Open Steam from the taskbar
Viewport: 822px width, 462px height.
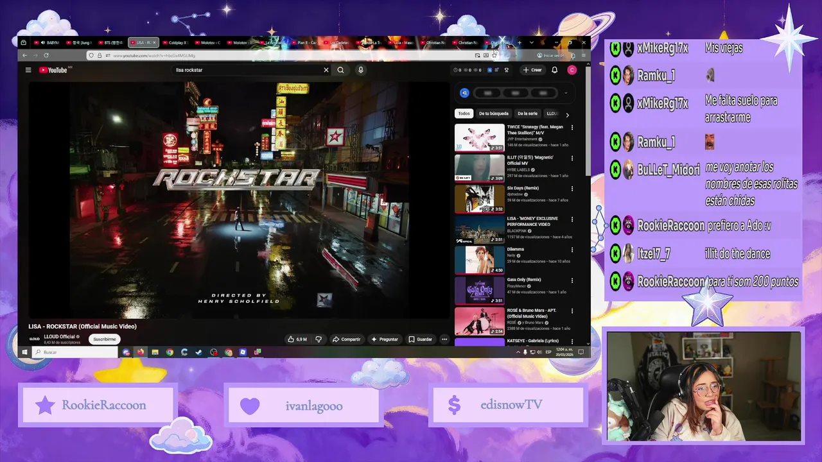click(198, 352)
